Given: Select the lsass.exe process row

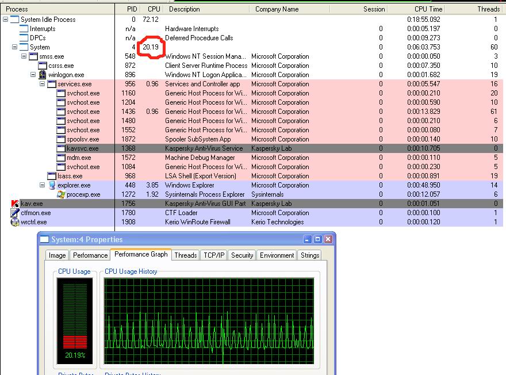Looking at the screenshot, I should pos(70,176).
